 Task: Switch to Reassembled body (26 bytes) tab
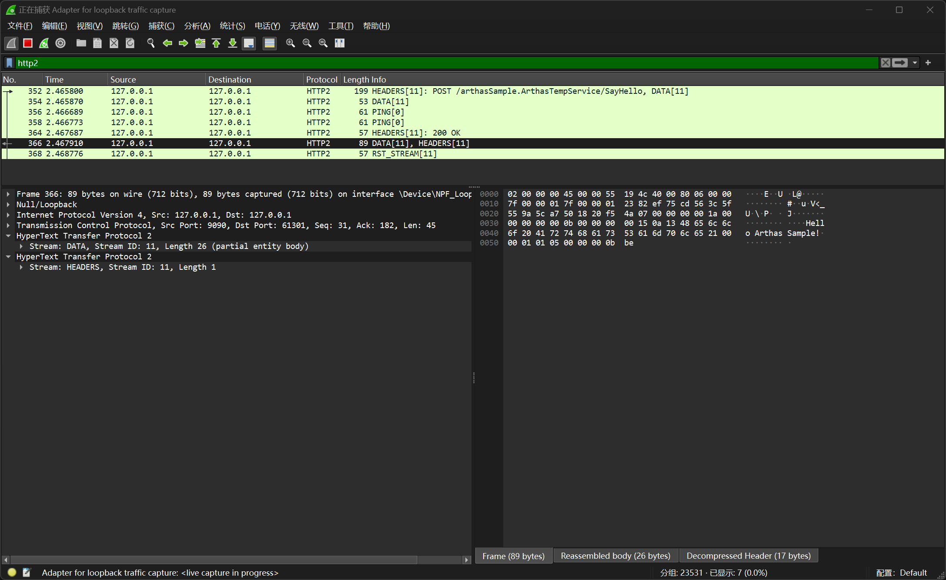coord(615,556)
